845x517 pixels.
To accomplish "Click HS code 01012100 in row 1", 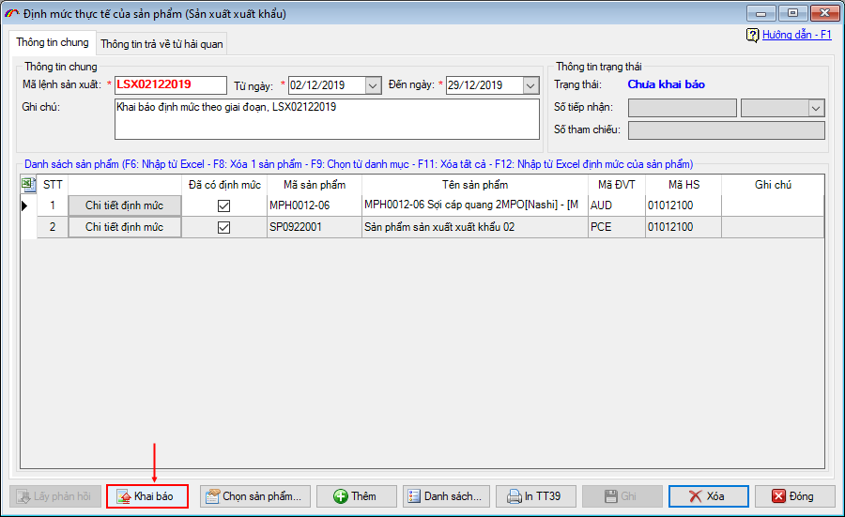I will pyautogui.click(x=684, y=205).
